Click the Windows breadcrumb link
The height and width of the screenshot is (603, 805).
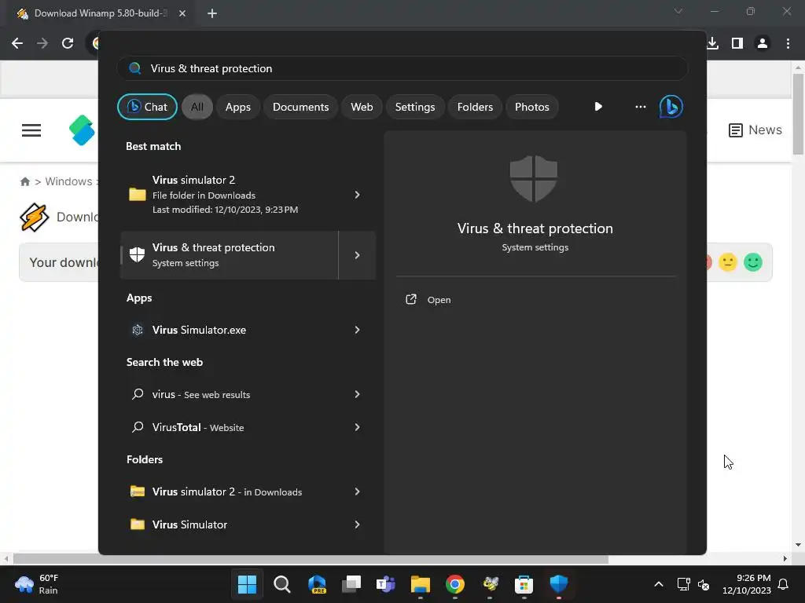point(68,181)
